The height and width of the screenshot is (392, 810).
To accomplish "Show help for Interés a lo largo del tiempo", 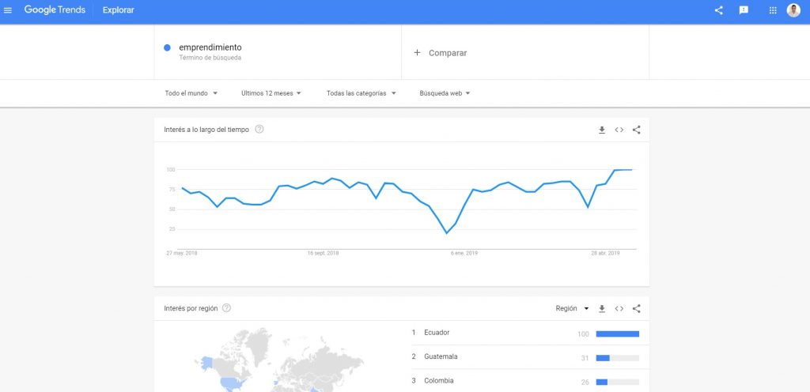I will (x=259, y=130).
